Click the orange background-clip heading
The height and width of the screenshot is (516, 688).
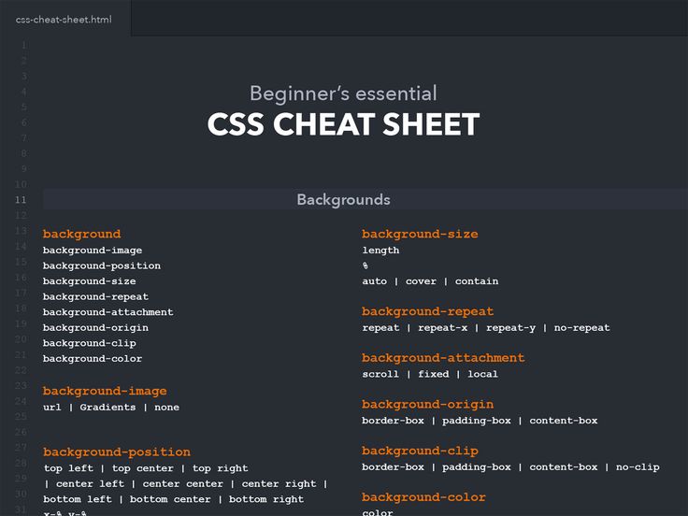(x=420, y=451)
